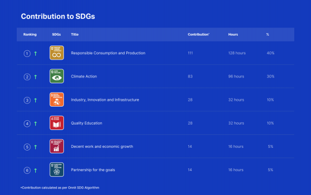Click the % column header
Image resolution: width=311 pixels, height=195 pixels.
[268, 35]
